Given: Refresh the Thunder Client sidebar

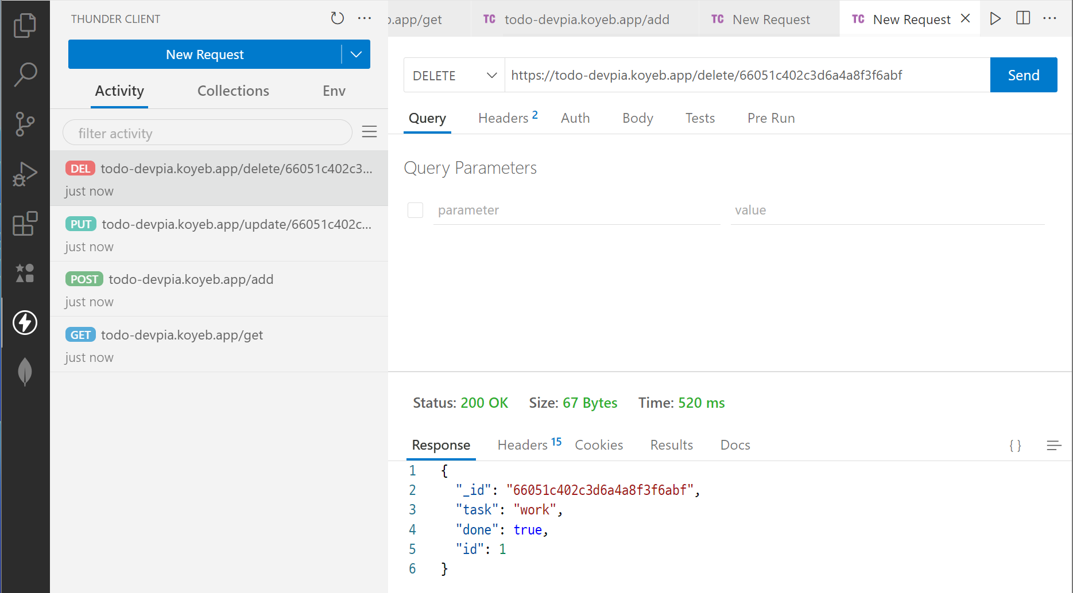Looking at the screenshot, I should pos(337,18).
